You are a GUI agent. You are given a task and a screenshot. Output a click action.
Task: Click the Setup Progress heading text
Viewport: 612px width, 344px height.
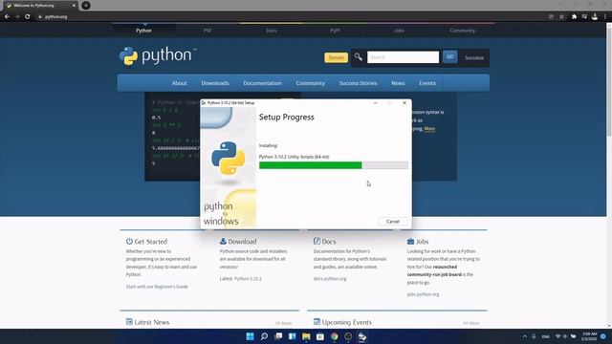pyautogui.click(x=287, y=117)
